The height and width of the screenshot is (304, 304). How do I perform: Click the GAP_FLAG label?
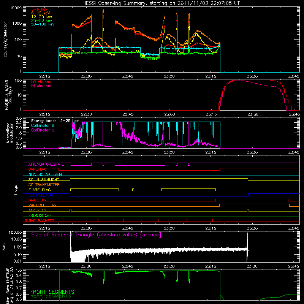coord(37,169)
